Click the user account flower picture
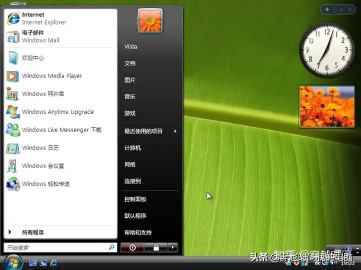 (150, 21)
